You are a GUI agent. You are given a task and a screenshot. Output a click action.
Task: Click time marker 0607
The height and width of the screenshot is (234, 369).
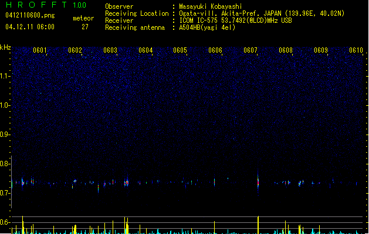tap(250, 50)
